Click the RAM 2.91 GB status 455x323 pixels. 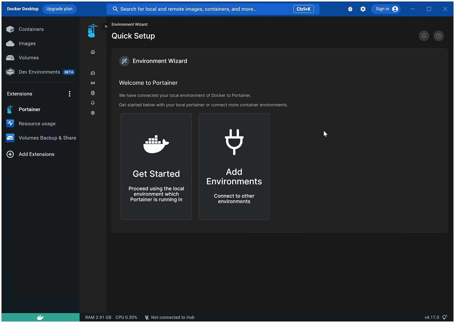click(x=98, y=317)
